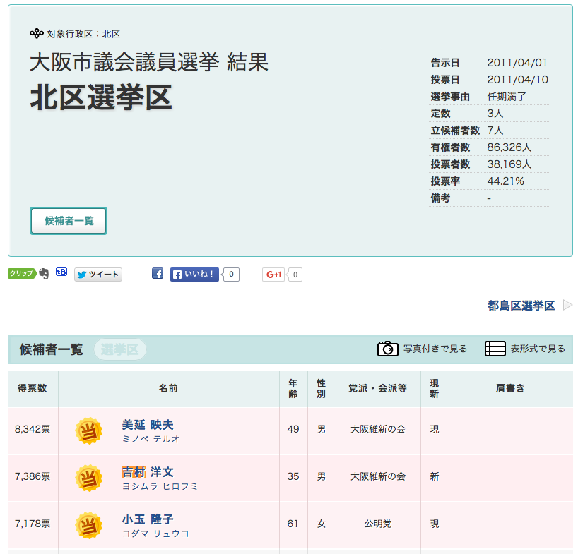The image size is (578, 554).
Task: Click the Evernote clip icon
Action: (44, 274)
